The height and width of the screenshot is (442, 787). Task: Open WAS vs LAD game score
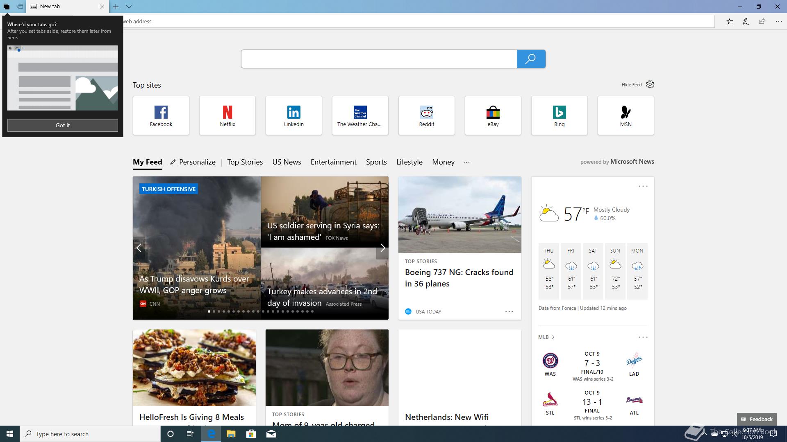(x=592, y=366)
